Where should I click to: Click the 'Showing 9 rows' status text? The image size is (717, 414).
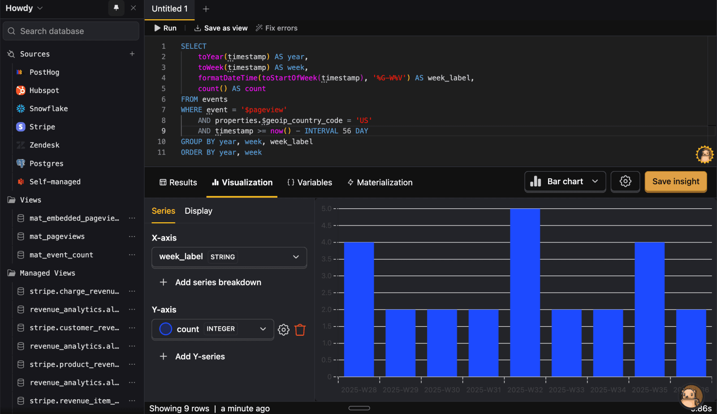(179, 409)
